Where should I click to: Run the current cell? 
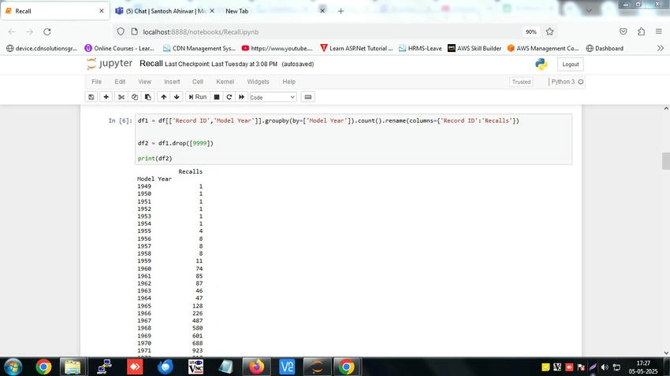point(198,98)
